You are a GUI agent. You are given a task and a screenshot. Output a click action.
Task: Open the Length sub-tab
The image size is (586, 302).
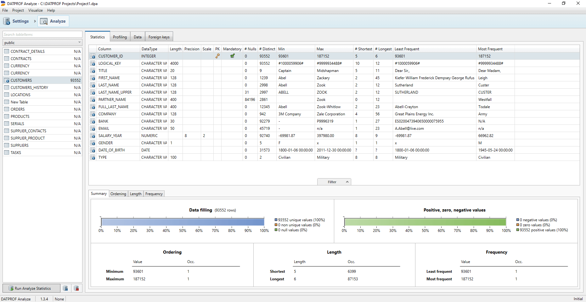[136, 194]
